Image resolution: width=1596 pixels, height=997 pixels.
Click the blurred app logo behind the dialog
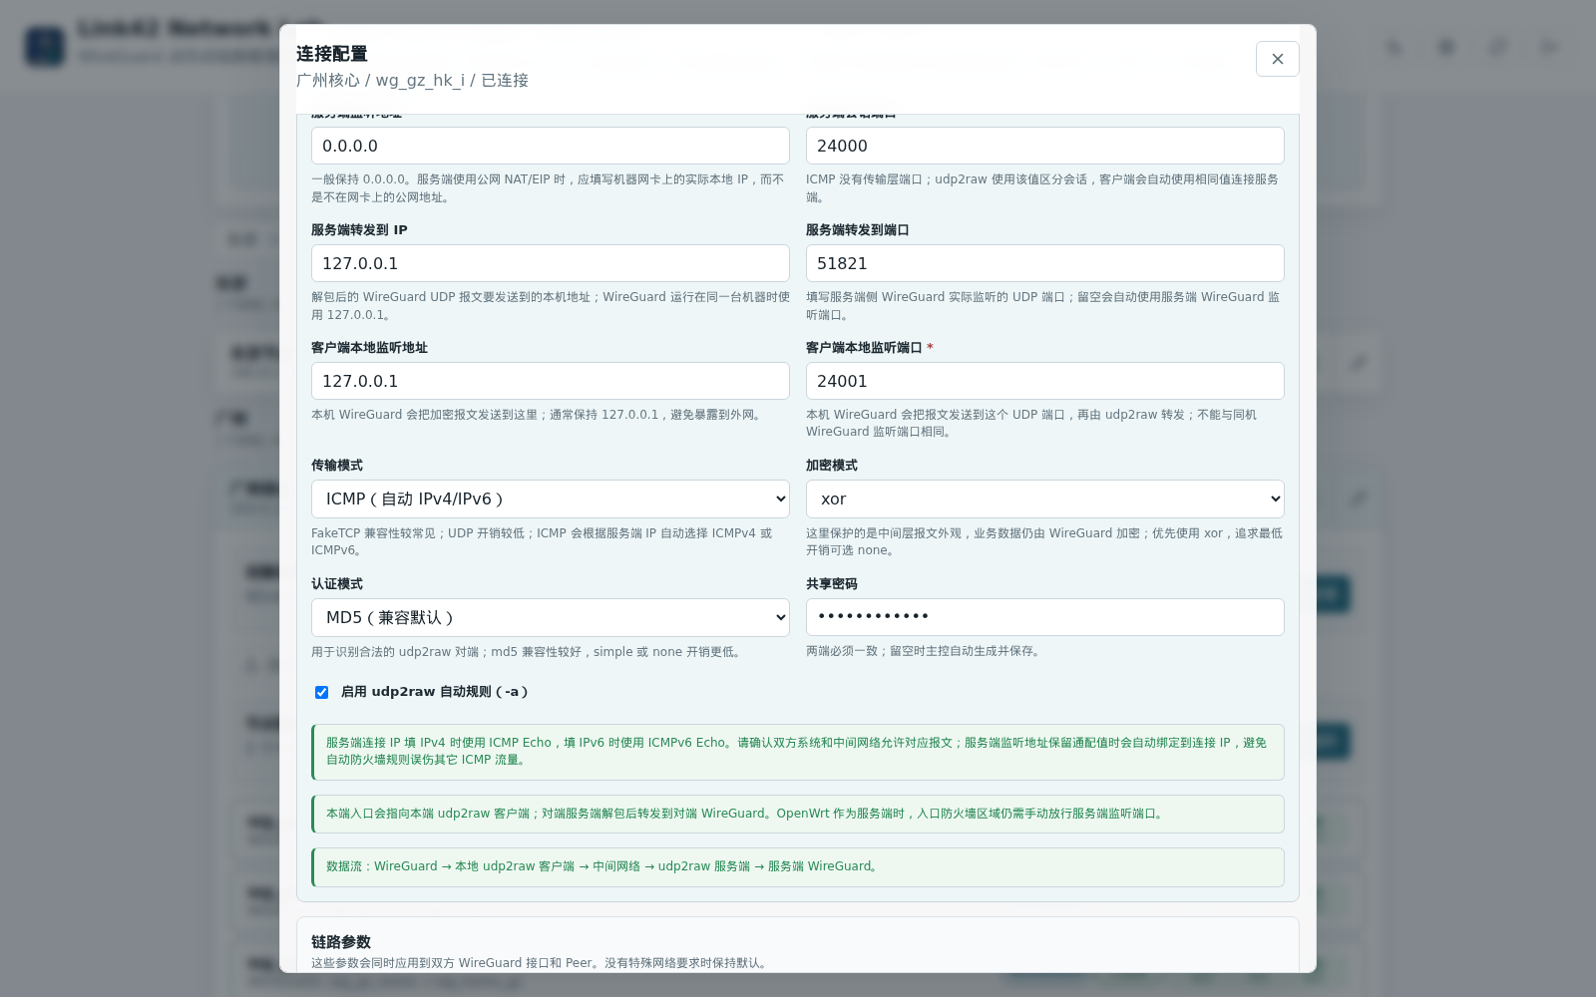[x=45, y=47]
